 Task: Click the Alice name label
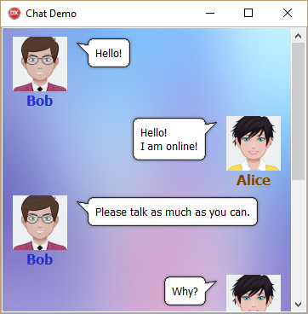tap(254, 180)
